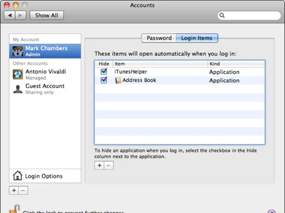Click the lock icon to prevent changes
Image resolution: width=285 pixels, height=213 pixels.
pyautogui.click(x=14, y=209)
